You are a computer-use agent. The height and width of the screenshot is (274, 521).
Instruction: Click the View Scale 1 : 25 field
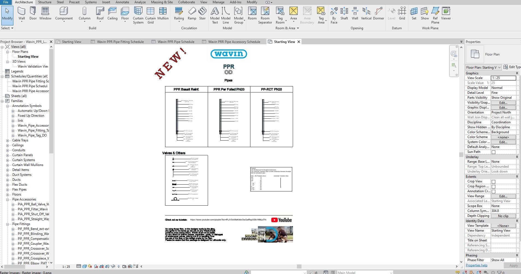point(503,78)
